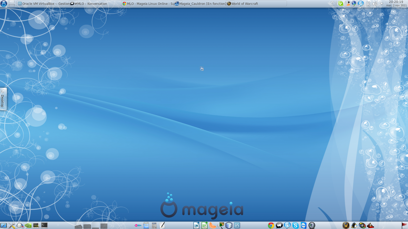Open the notifications info tray icon
Image resolution: width=408 pixels, height=229 pixels.
coord(333,4)
